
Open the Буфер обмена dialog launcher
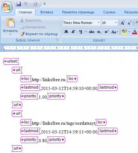click(57, 40)
